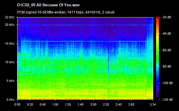Select the 15 kHz frequency axis label
Screen dimensions: 179x111
point(9,43)
